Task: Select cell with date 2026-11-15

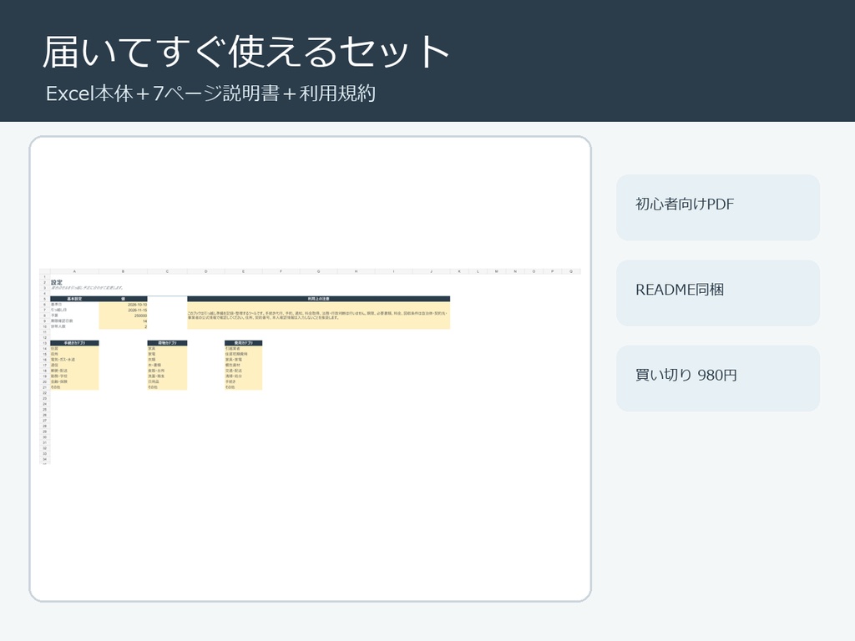Action: [x=124, y=310]
